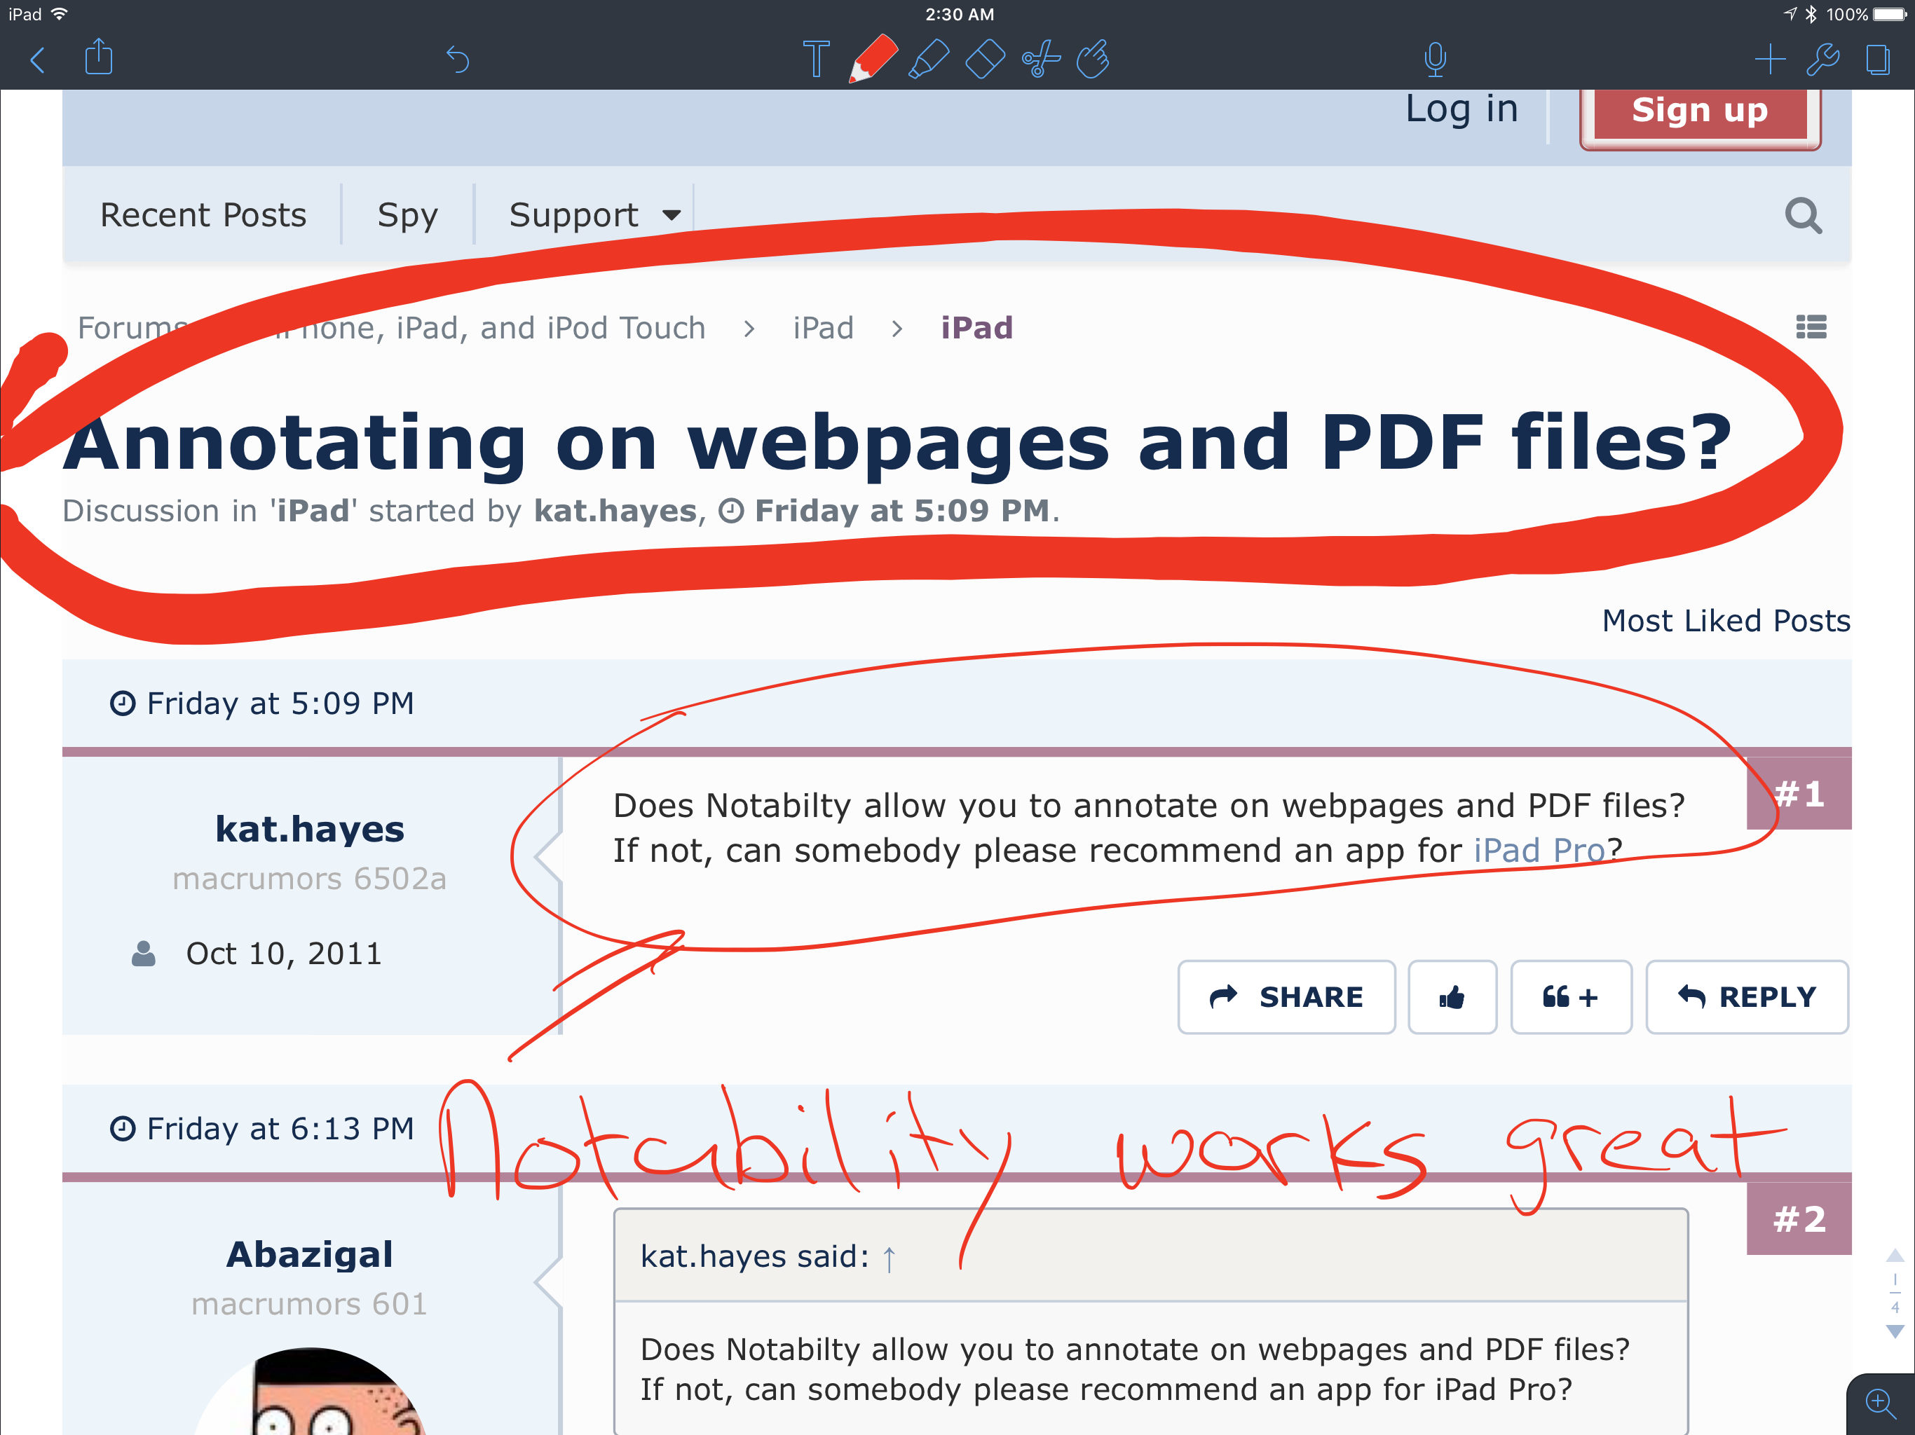Like post #1 with thumbs up
The image size is (1915, 1435).
point(1452,997)
